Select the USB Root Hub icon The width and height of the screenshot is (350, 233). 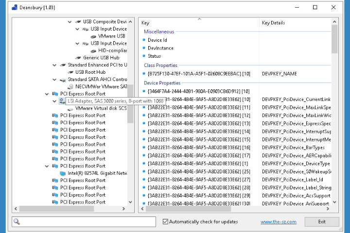click(70, 72)
